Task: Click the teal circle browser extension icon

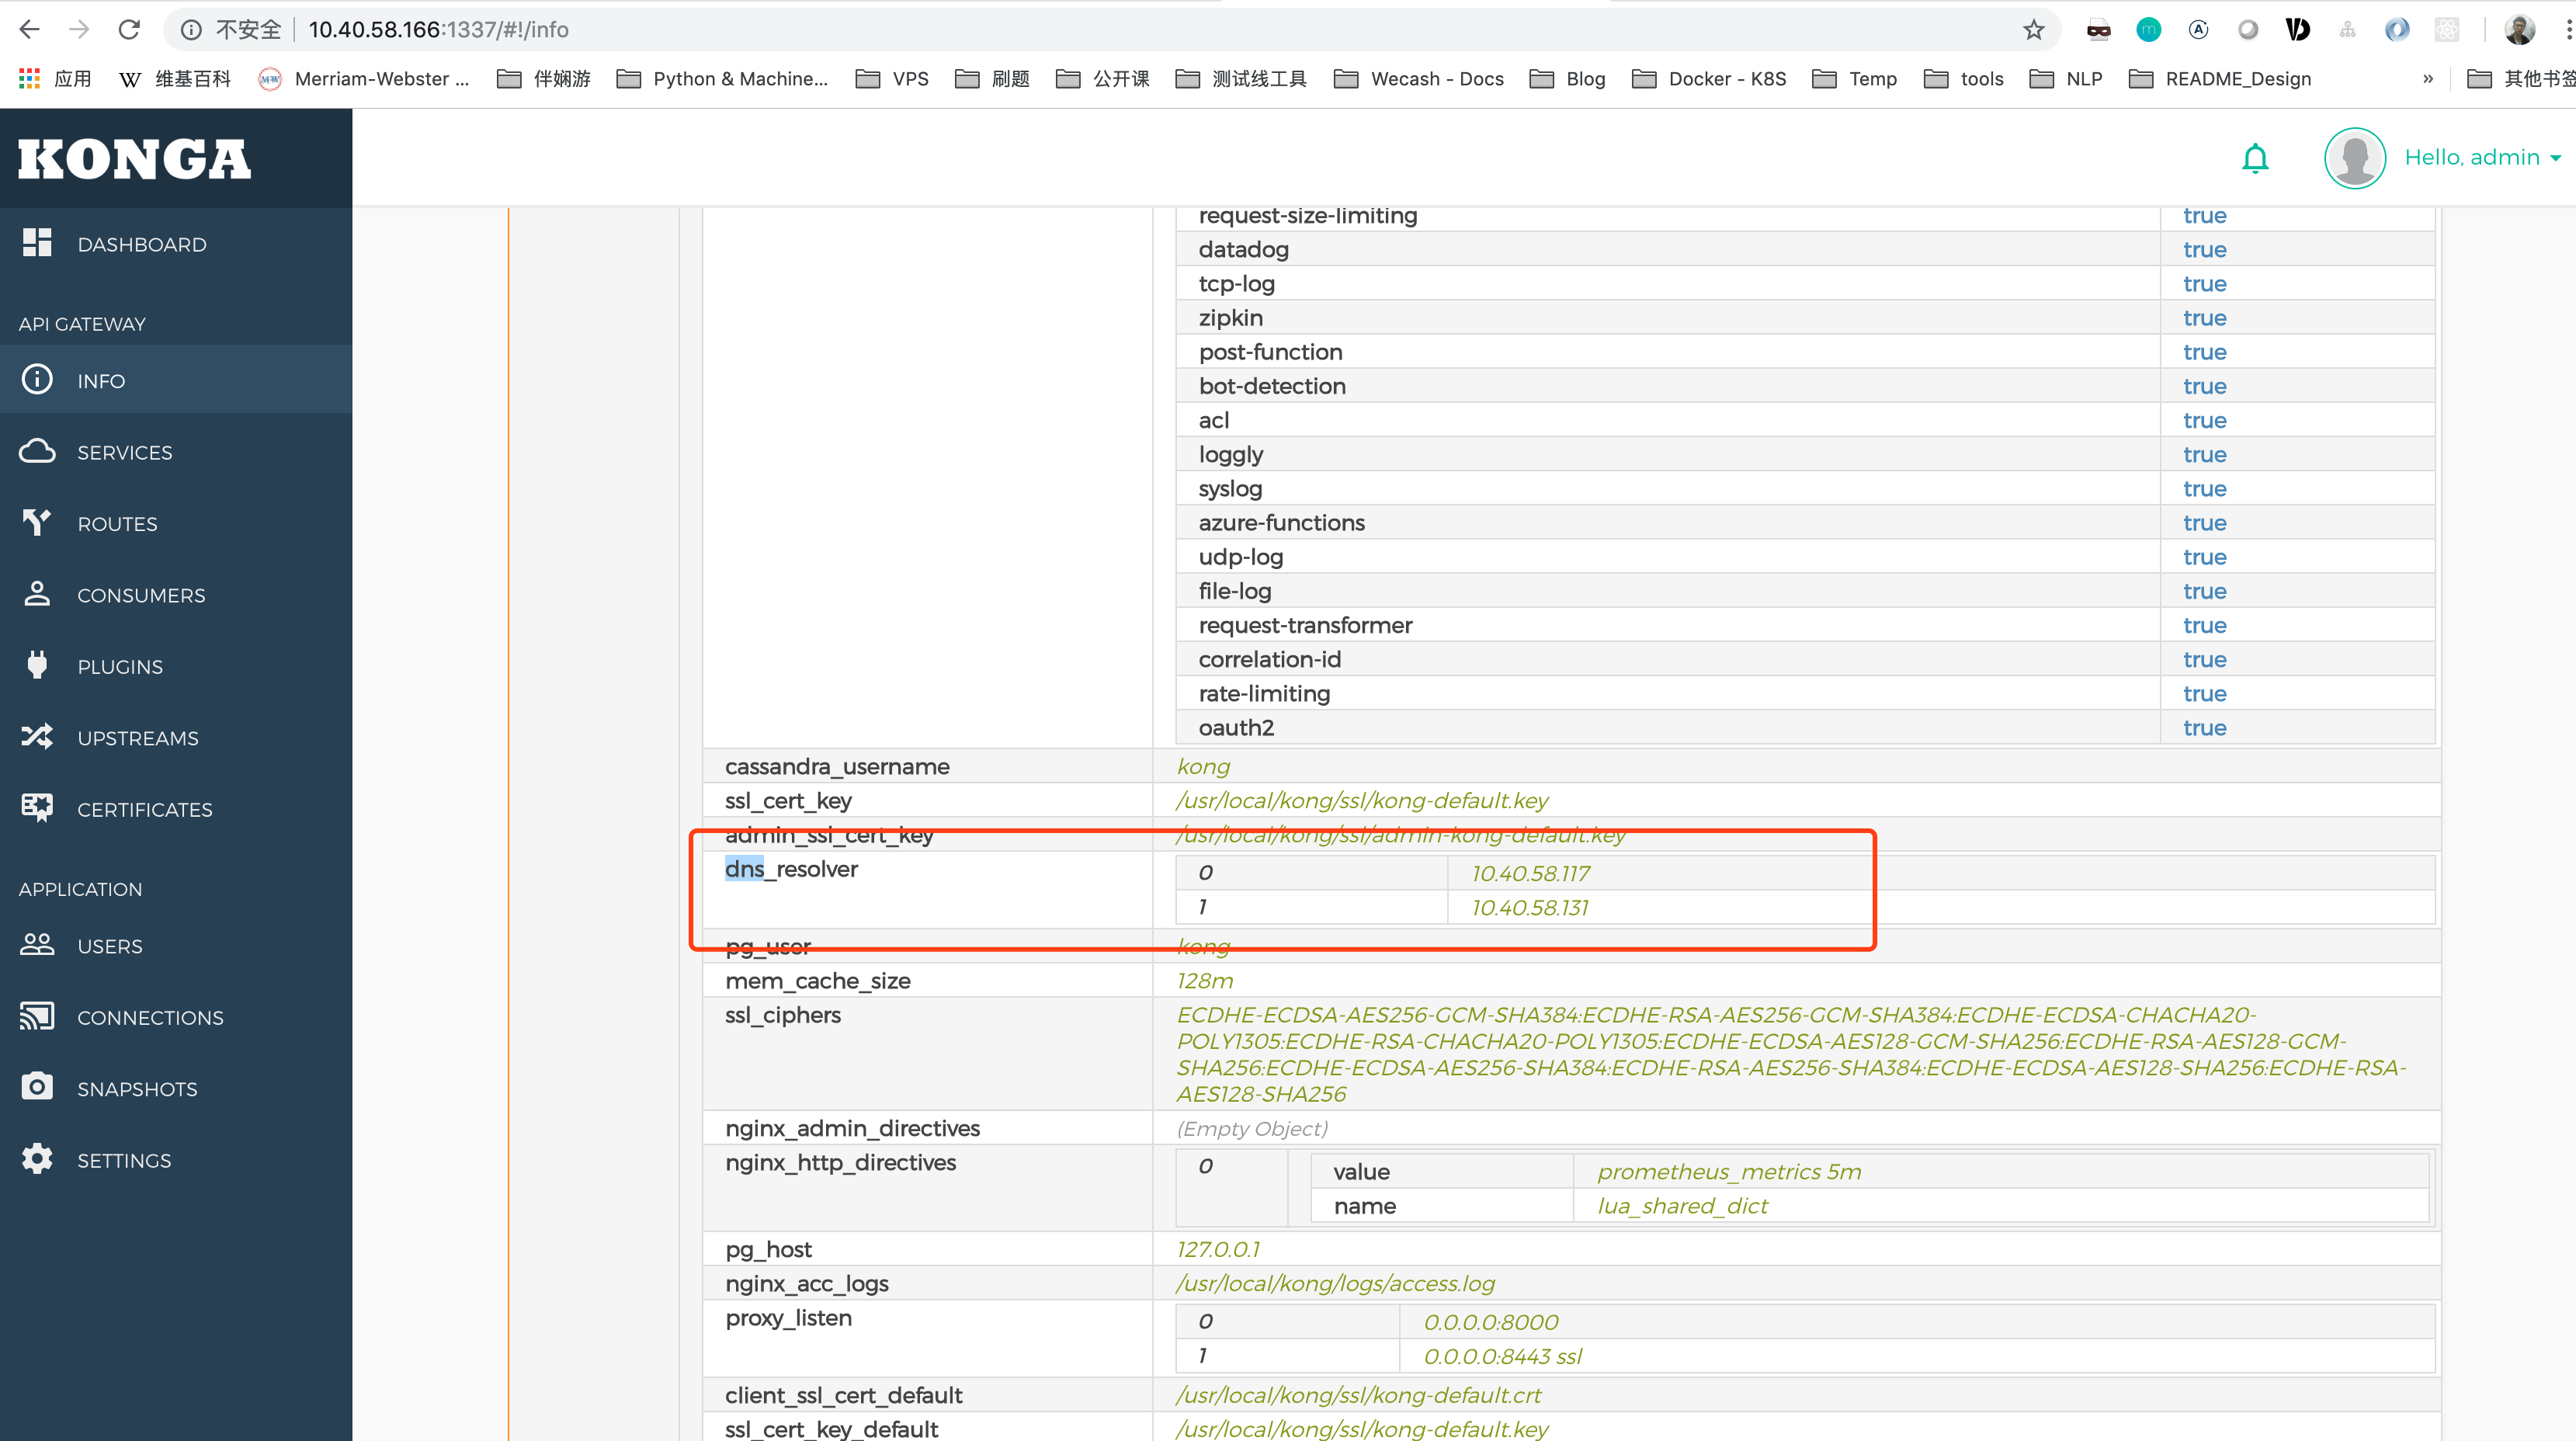Action: (2148, 30)
